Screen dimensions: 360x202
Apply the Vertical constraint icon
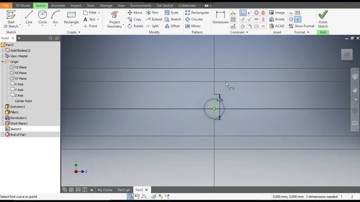(x=263, y=20)
